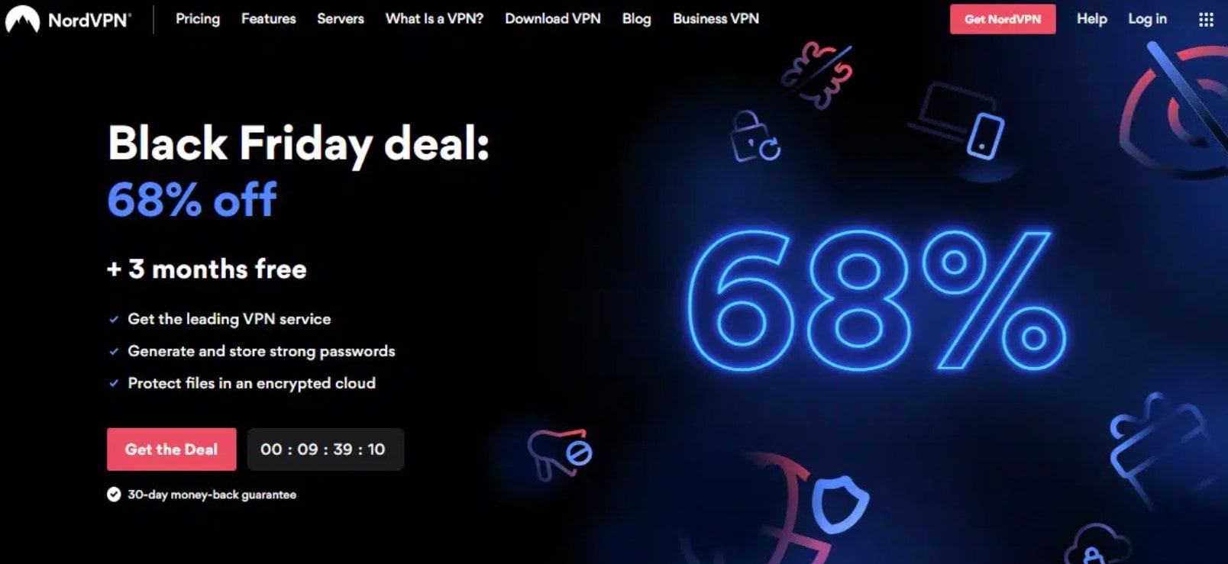Click the red Get NordVPN button
Screen dimensions: 1228x564
coord(1003,19)
